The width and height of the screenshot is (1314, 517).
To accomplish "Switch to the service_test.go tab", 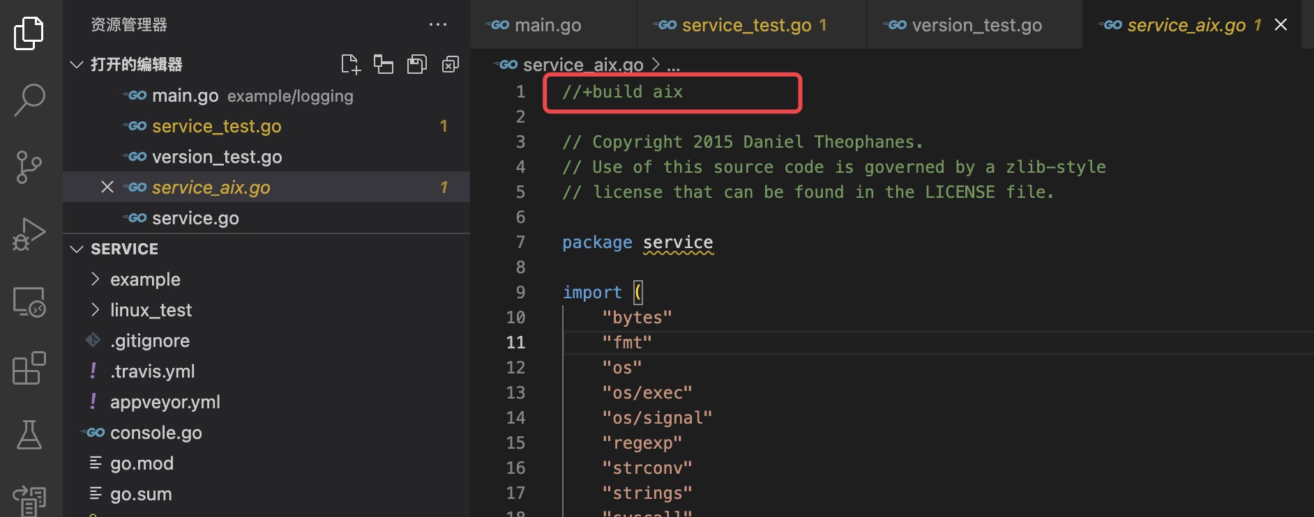I will (752, 24).
